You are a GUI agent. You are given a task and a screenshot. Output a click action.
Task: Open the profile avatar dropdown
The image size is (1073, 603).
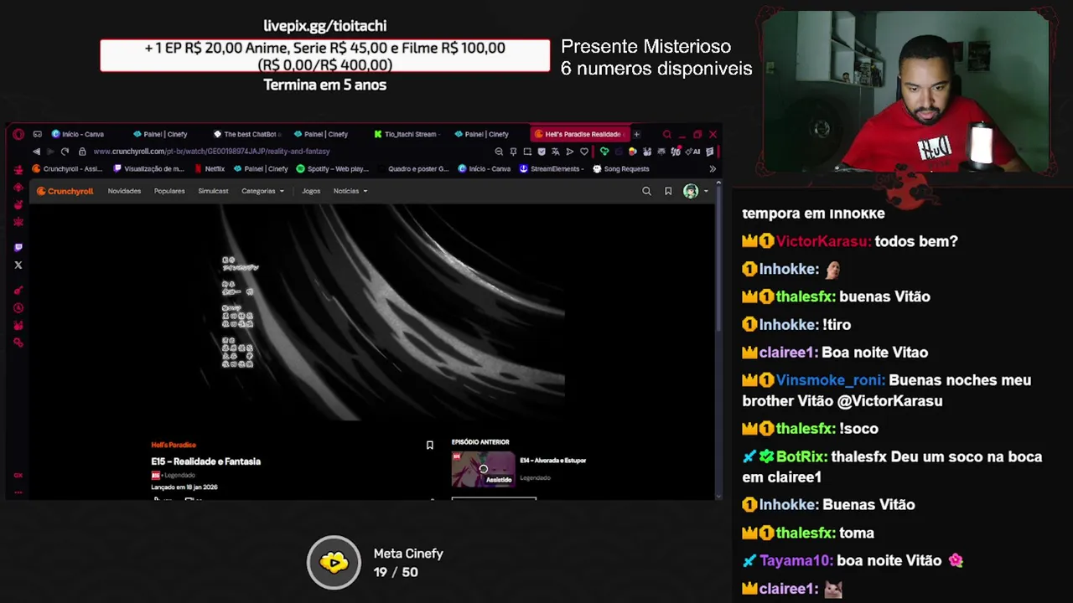pos(695,191)
